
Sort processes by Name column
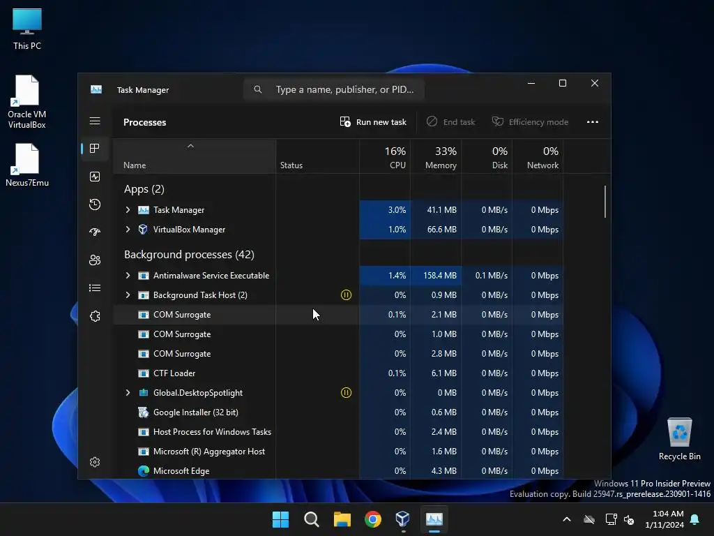[x=194, y=157]
